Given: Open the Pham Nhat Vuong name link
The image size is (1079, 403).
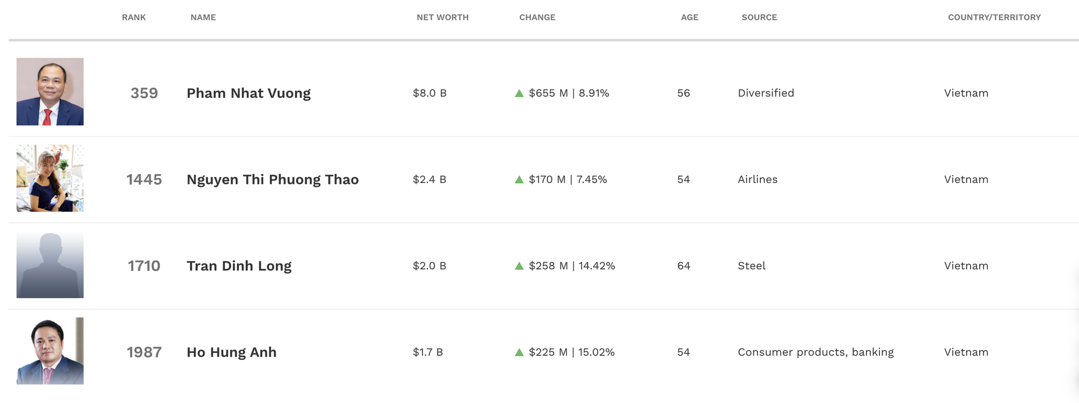Looking at the screenshot, I should point(249,93).
